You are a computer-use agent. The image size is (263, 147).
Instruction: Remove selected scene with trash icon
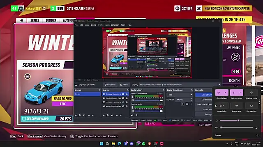[x=80, y=115]
